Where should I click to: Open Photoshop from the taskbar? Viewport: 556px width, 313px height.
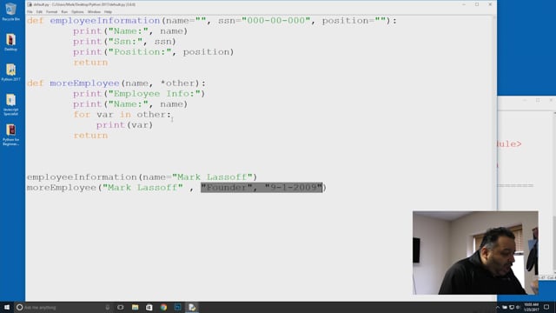[177, 307]
